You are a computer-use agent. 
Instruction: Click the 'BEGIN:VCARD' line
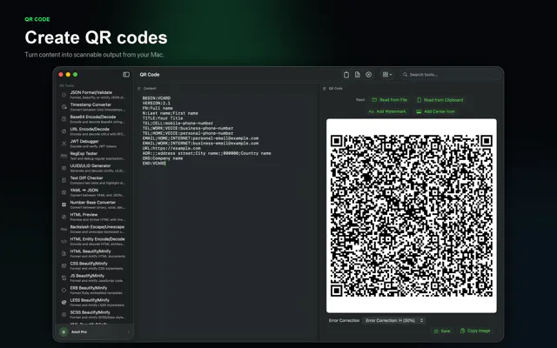click(x=157, y=98)
